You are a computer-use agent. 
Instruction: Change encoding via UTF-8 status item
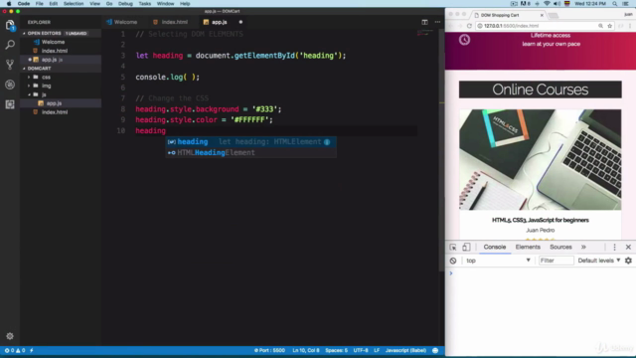point(361,350)
